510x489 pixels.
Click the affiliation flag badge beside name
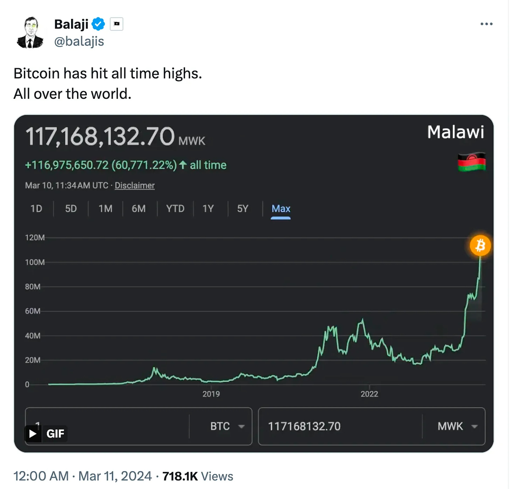point(117,24)
